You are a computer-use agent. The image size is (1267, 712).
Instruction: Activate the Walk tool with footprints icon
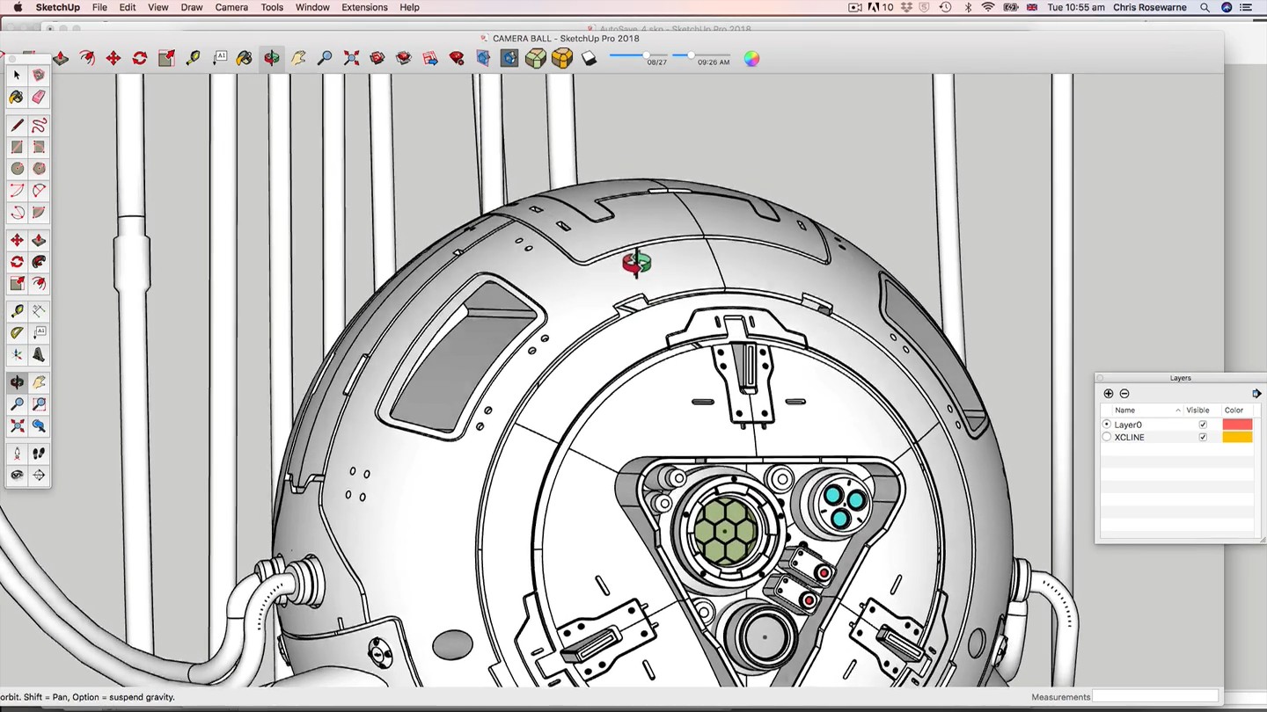coord(39,454)
